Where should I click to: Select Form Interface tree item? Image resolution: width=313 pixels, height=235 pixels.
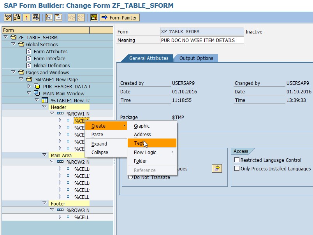tap(49, 58)
